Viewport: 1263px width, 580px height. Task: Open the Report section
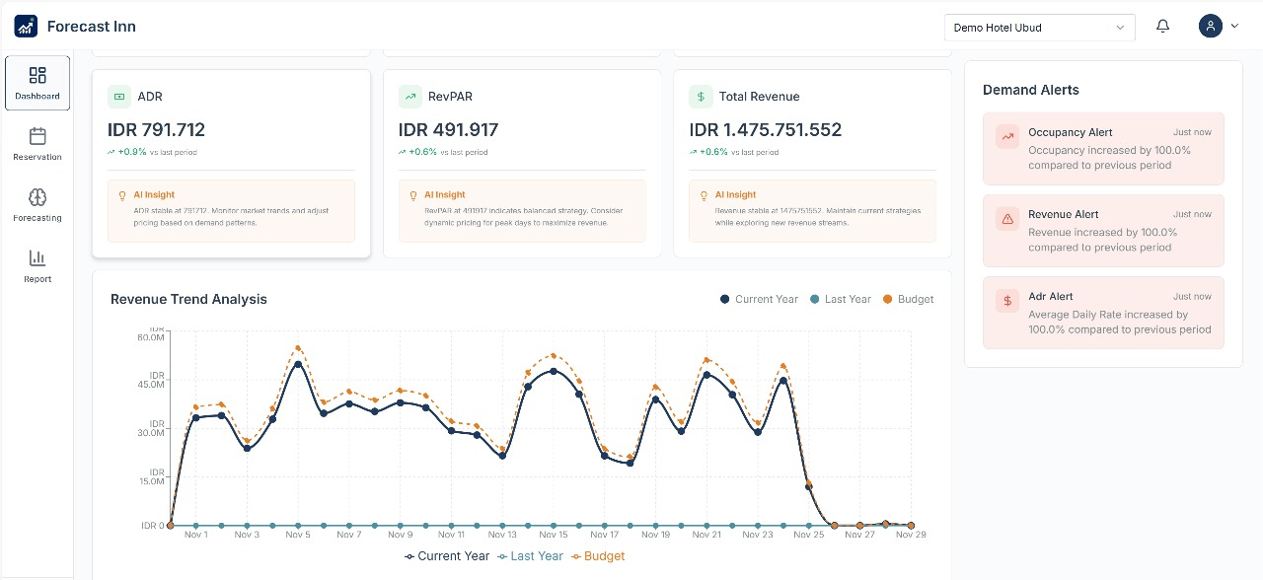[x=37, y=266]
